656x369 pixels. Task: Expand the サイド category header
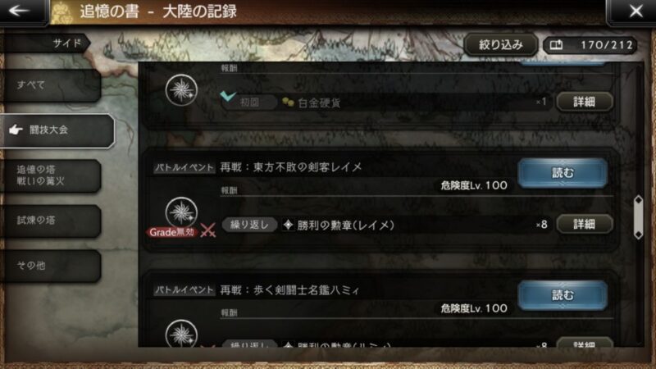pyautogui.click(x=45, y=43)
